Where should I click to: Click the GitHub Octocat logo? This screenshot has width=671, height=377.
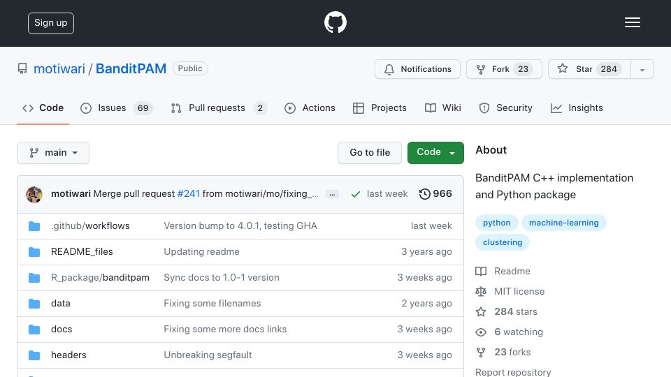coord(335,22)
